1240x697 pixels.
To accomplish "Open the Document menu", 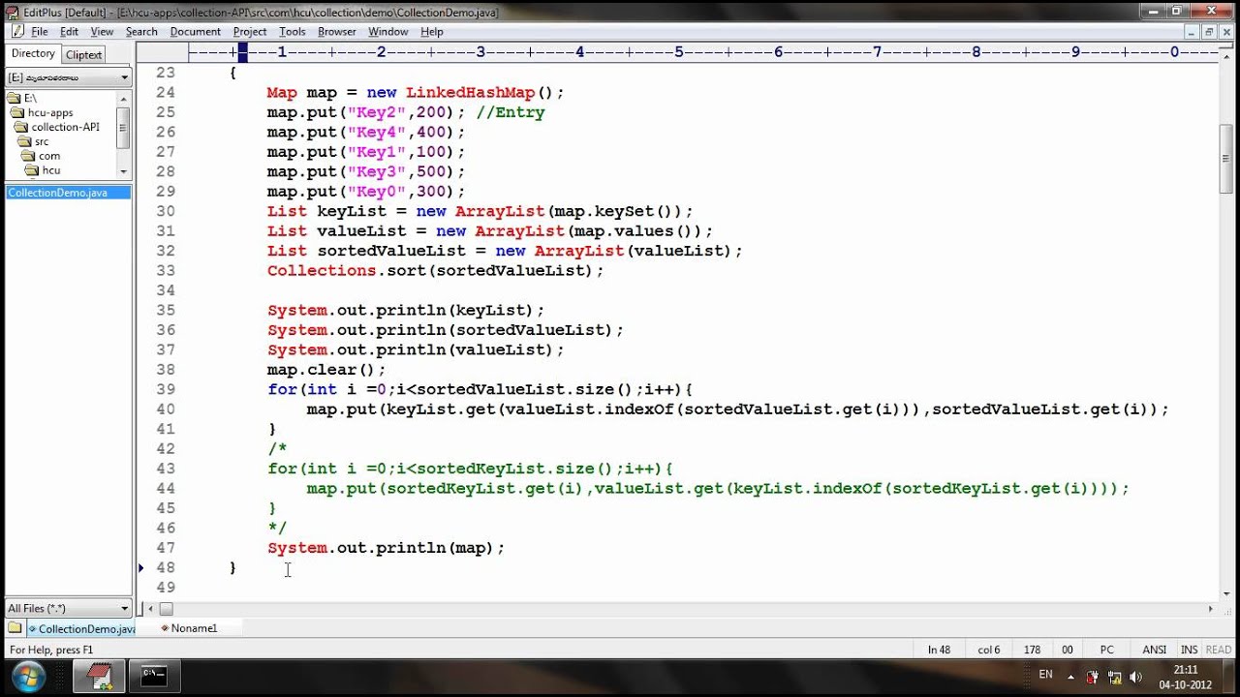I will pyautogui.click(x=196, y=32).
